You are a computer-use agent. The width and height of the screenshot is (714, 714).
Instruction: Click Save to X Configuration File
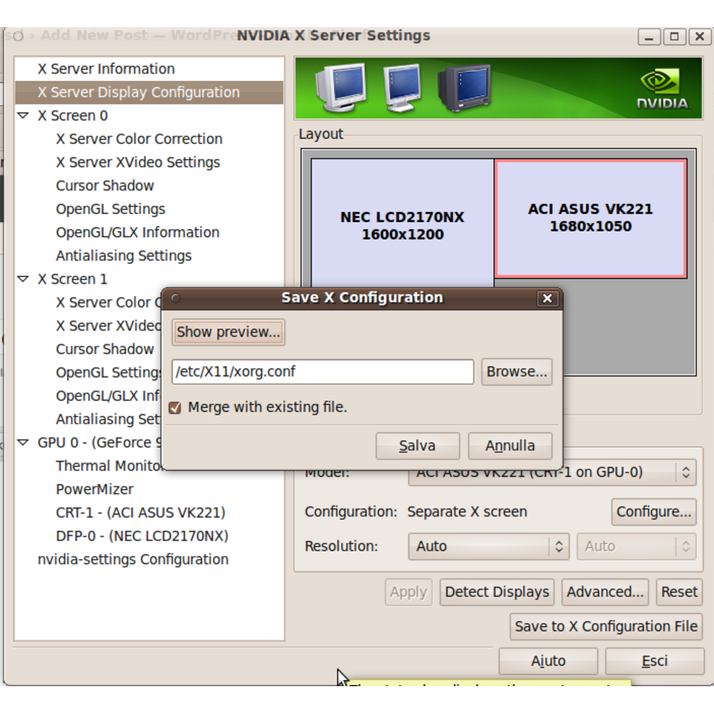tap(605, 627)
